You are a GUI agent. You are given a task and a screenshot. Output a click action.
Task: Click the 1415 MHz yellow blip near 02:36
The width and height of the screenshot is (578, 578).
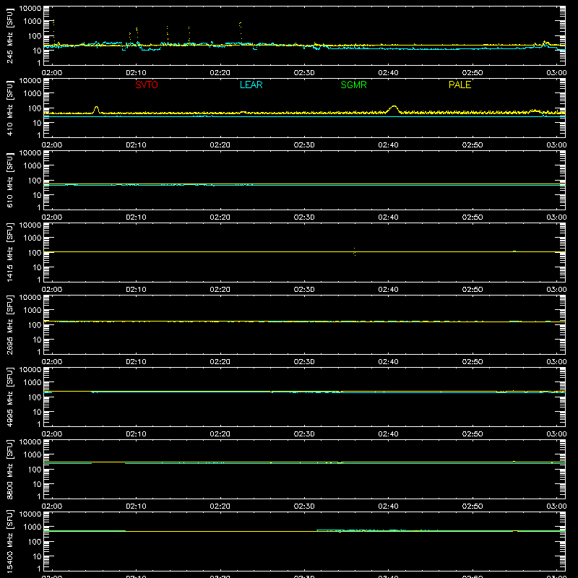click(x=354, y=251)
